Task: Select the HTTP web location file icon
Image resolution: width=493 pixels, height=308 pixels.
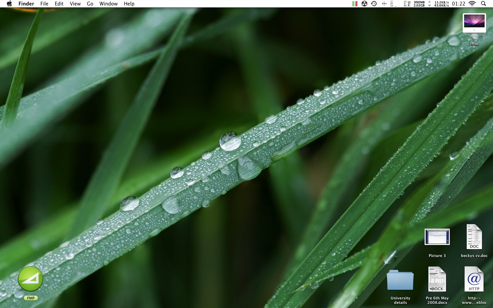Action: coord(474,279)
